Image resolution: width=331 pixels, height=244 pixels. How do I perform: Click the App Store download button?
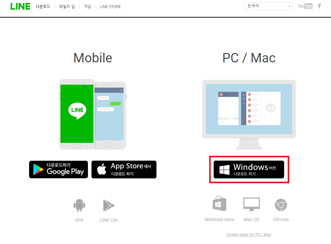124,169
